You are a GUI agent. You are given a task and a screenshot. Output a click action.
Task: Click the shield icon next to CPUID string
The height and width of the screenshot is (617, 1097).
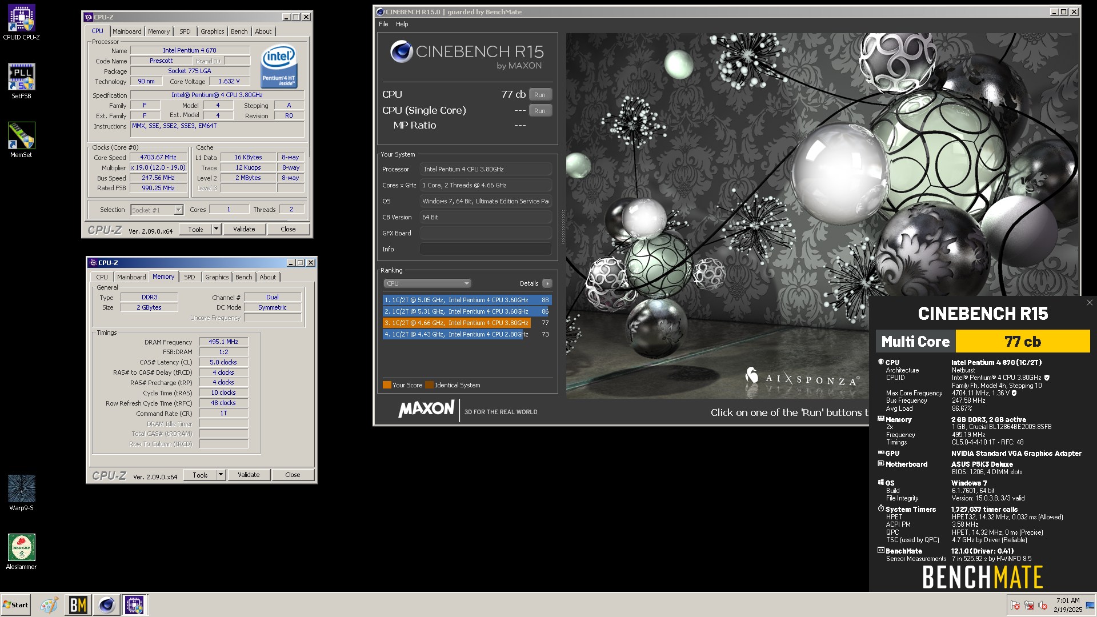1047,378
